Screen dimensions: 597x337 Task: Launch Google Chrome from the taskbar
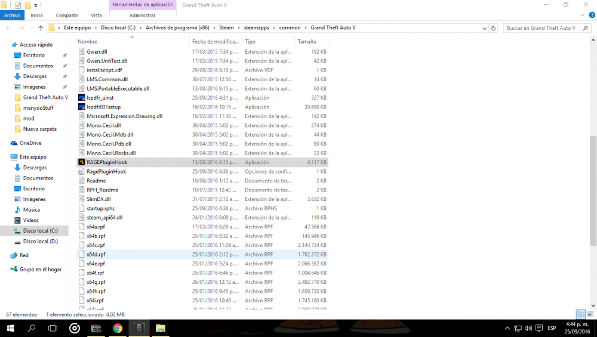tap(118, 328)
